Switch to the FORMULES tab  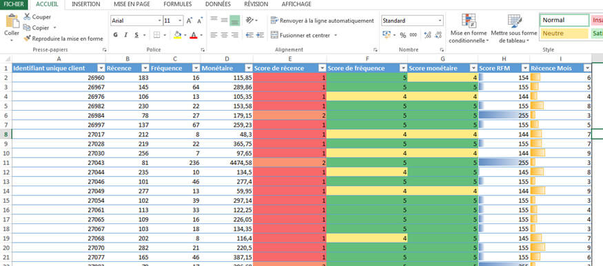point(178,4)
